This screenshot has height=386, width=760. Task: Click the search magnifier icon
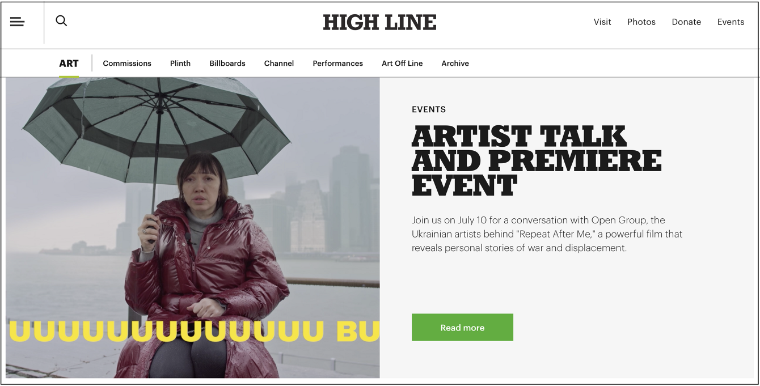point(61,21)
